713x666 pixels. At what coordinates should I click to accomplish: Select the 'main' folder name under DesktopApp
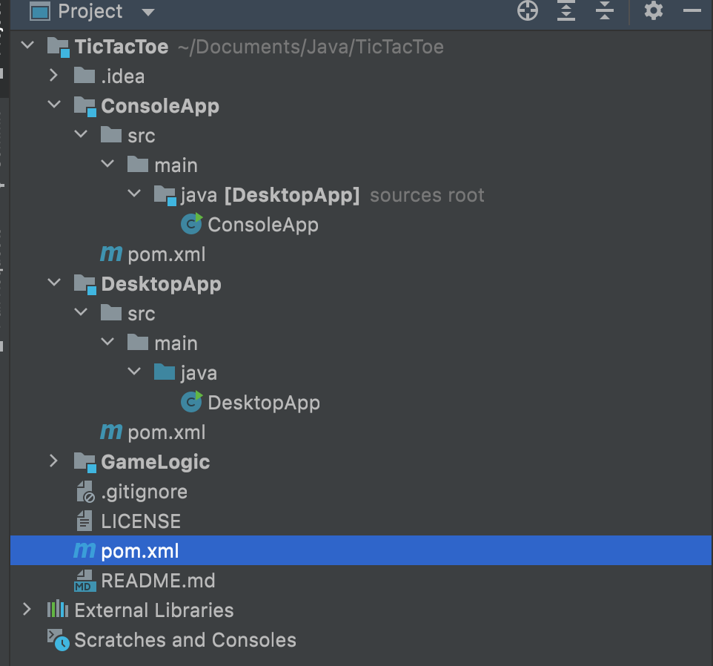(x=176, y=343)
